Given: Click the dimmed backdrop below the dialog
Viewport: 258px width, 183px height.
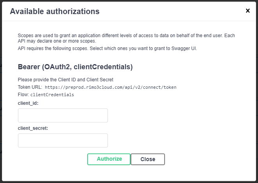Looking at the screenshot, I should [129, 182].
